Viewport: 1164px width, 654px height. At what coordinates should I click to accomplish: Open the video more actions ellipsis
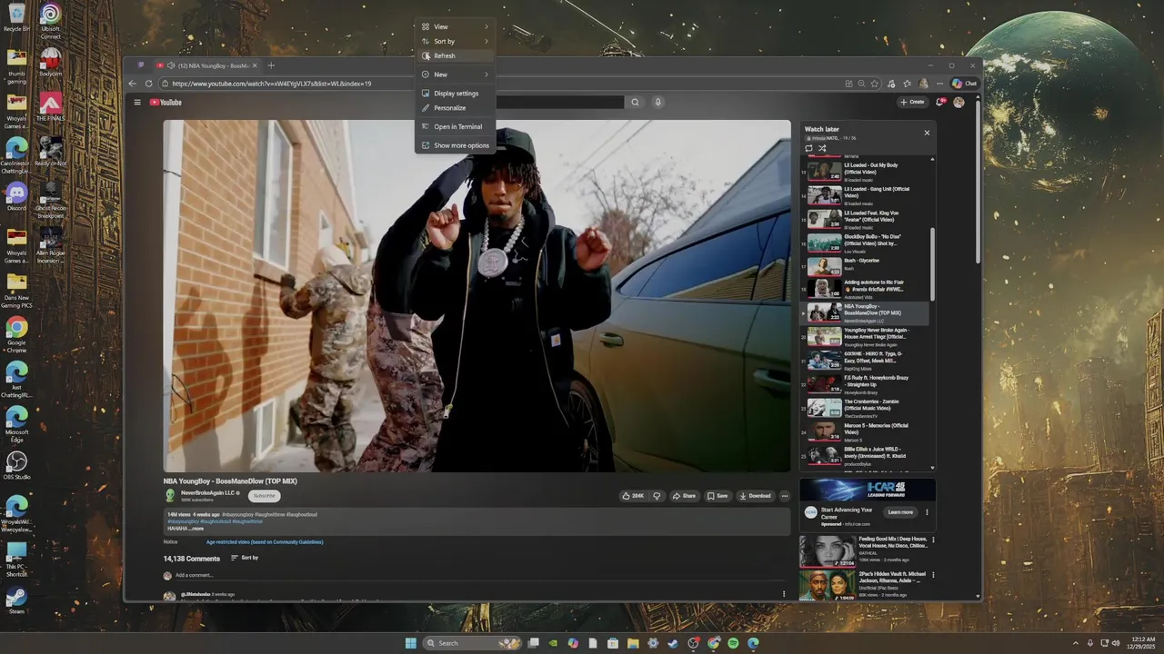[785, 496]
